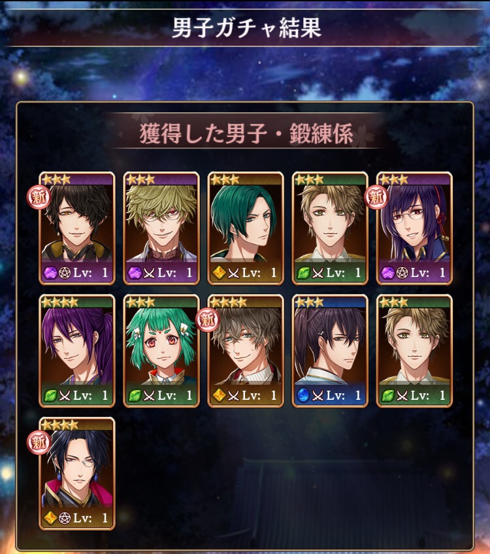Image resolution: width=490 pixels, height=554 pixels.
Task: Click the new badge on the eyepatch card
Action: 39,197
